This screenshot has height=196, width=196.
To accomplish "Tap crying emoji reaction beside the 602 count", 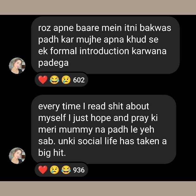I will 66,80.
